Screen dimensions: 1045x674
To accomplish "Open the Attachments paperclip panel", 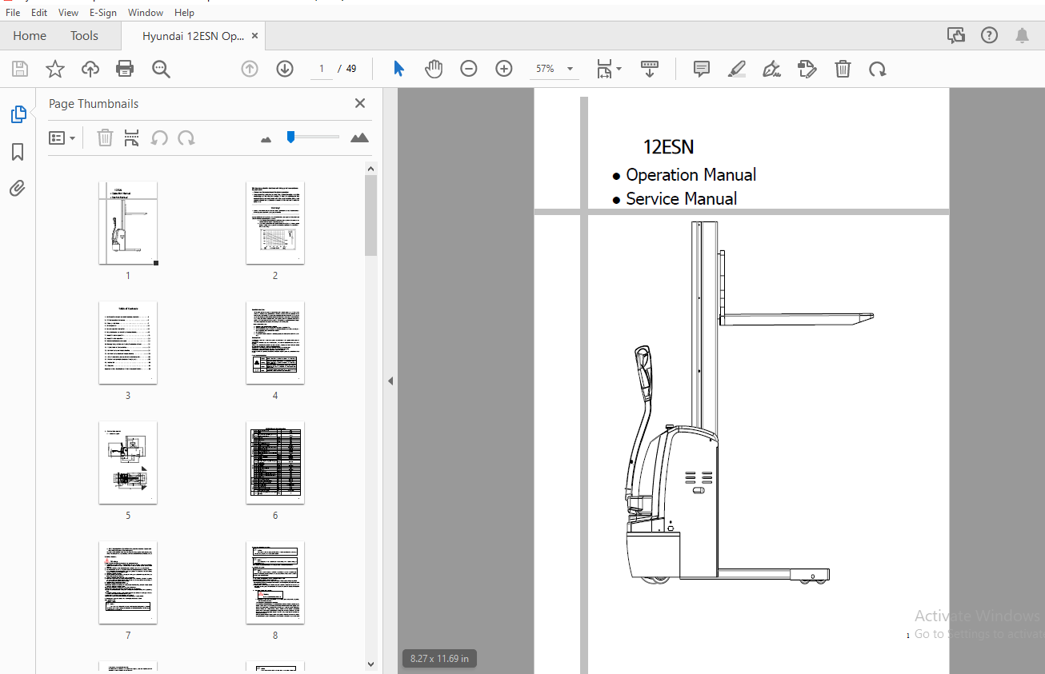I will point(18,188).
